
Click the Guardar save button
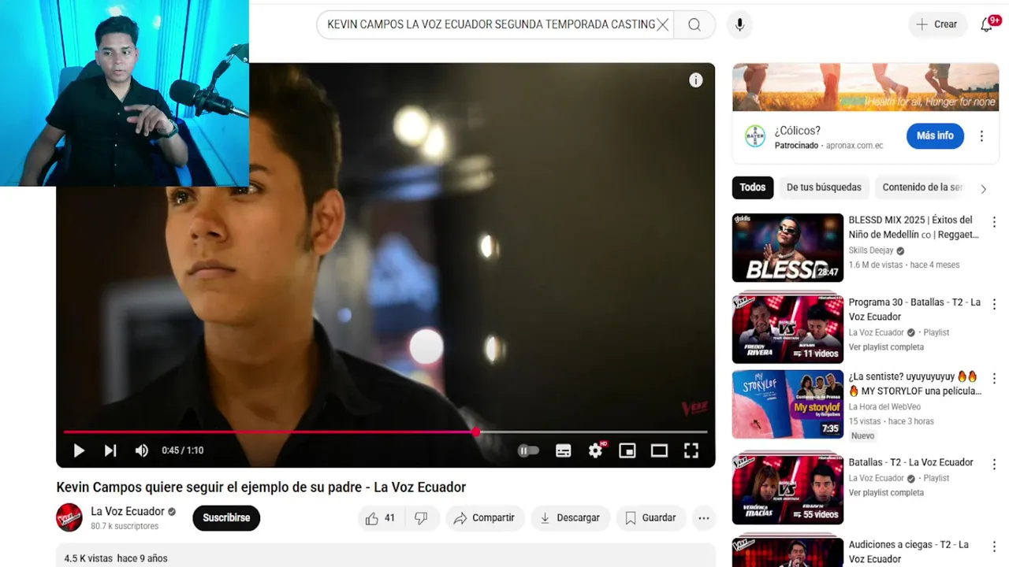[651, 517]
